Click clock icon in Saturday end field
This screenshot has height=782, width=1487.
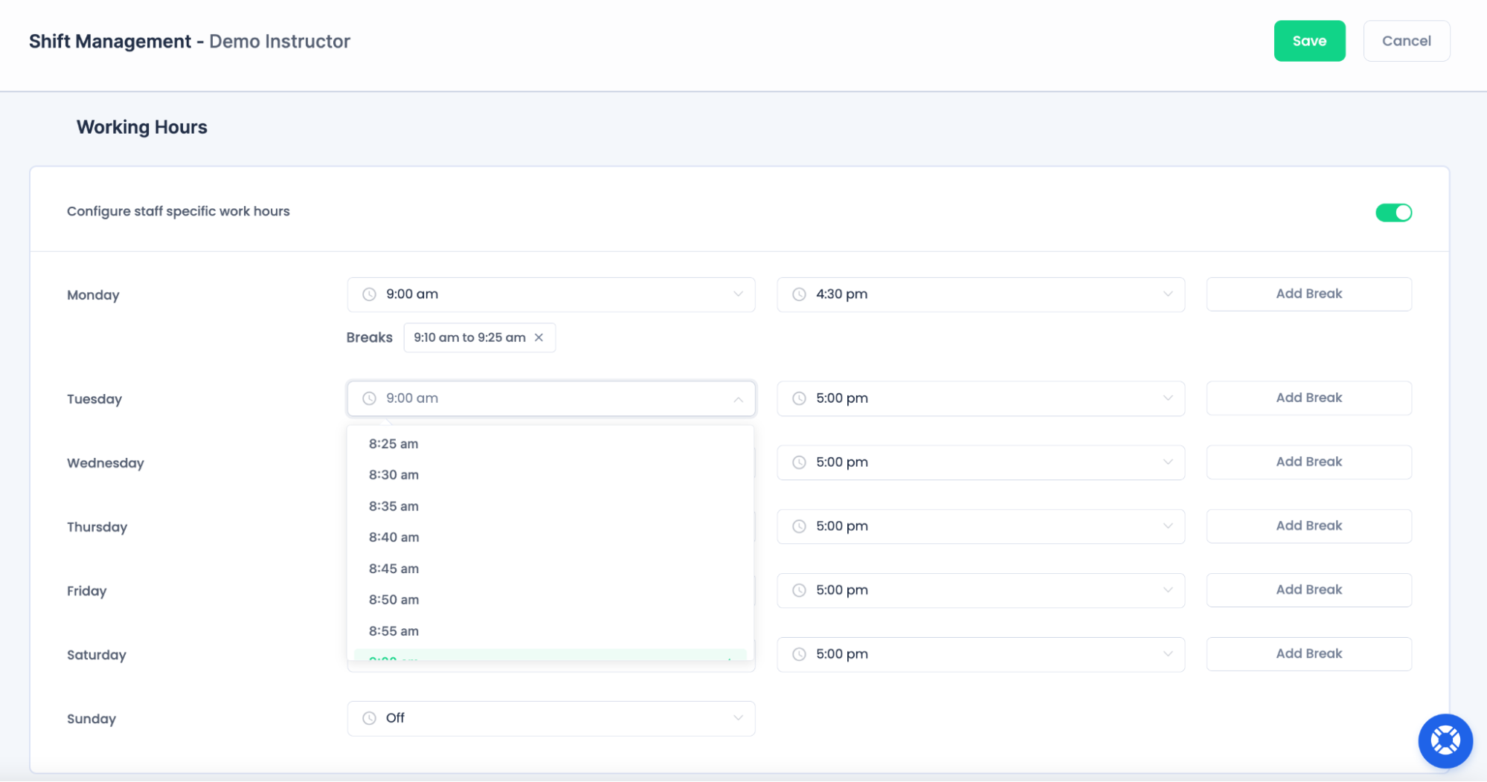coord(799,654)
